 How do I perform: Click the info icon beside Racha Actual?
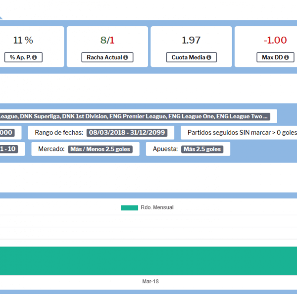pyautogui.click(x=125, y=58)
